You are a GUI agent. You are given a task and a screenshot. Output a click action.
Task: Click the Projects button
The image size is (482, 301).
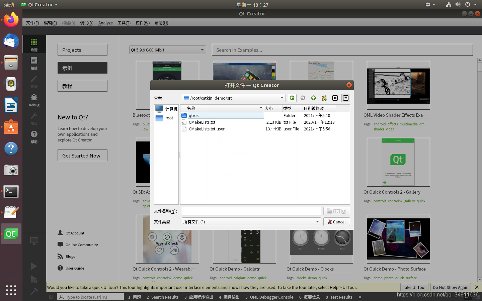click(82, 50)
